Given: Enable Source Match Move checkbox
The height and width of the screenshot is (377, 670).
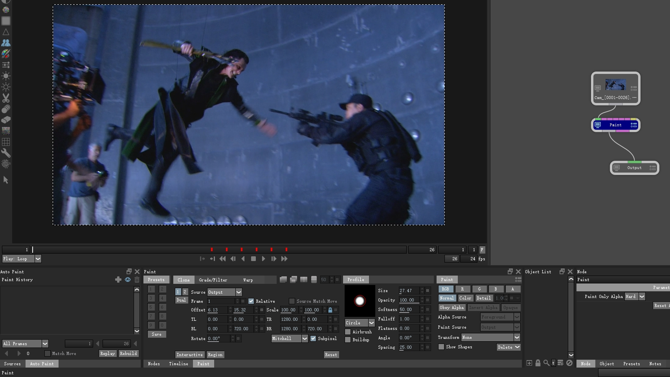Looking at the screenshot, I should pos(292,301).
